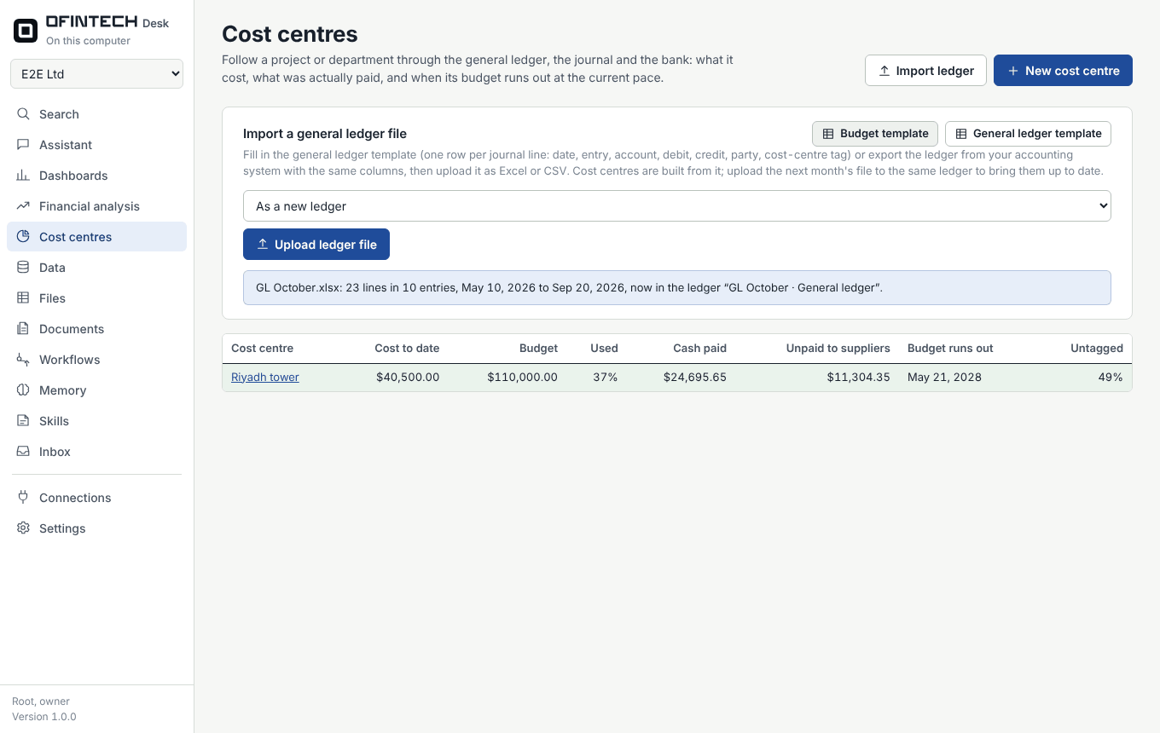1160x733 pixels.
Task: Click the Memory brain icon
Action: coord(23,390)
